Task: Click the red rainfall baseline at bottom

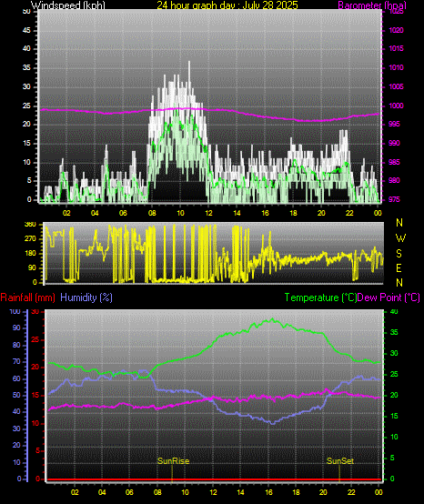Action: (215, 479)
